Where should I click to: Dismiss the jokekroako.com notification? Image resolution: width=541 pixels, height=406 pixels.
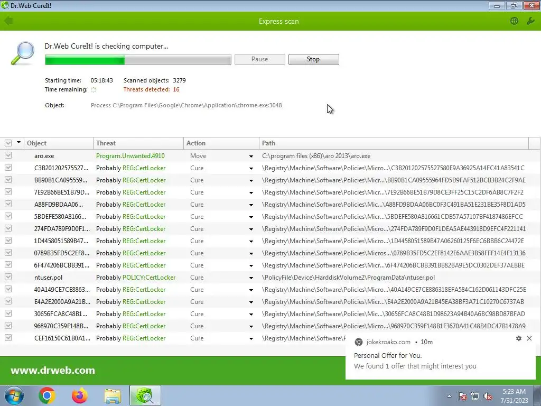coord(529,338)
